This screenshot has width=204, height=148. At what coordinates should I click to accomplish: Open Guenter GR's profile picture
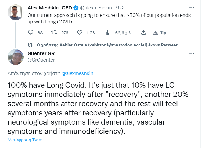point(16,57)
